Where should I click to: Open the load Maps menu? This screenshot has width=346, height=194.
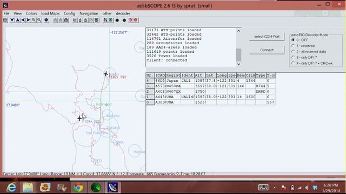50,13
